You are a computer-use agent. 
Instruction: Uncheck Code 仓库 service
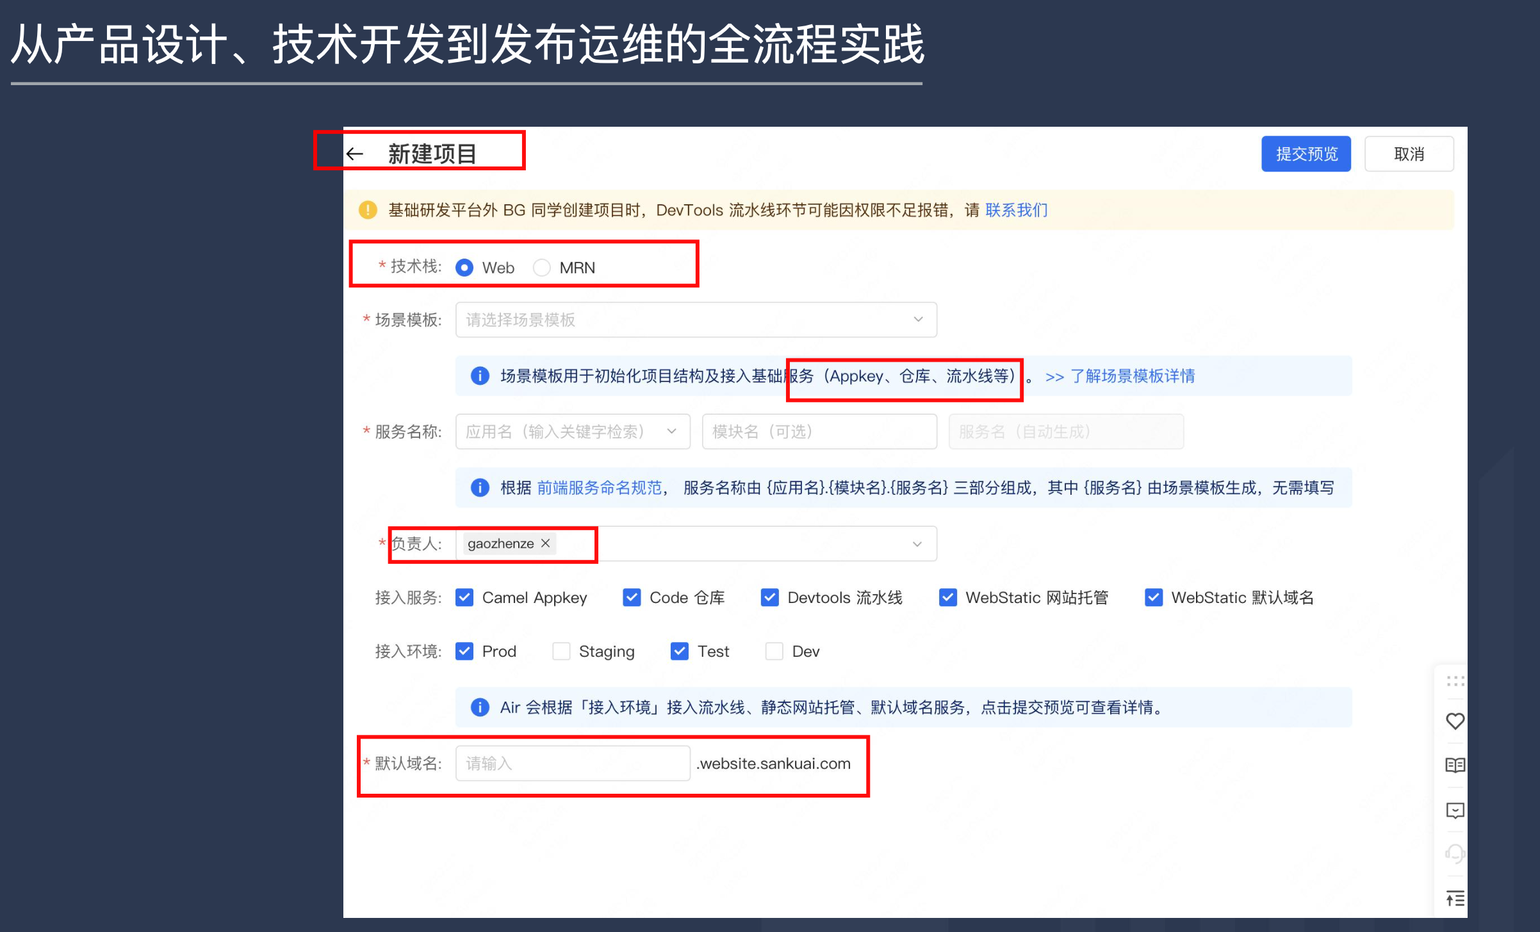point(632,597)
